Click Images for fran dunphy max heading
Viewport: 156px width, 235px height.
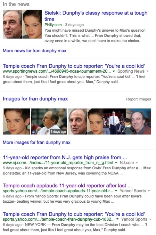[35, 99]
